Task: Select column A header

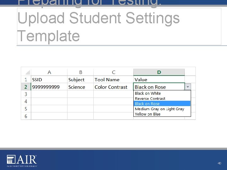Action: [49, 72]
